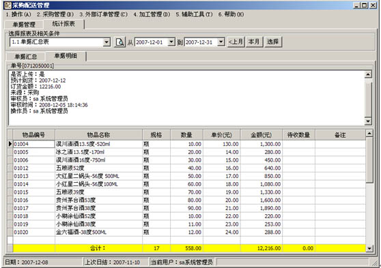Open the 4.加工管理(D) menu
381x268 pixels.
[x=152, y=14]
